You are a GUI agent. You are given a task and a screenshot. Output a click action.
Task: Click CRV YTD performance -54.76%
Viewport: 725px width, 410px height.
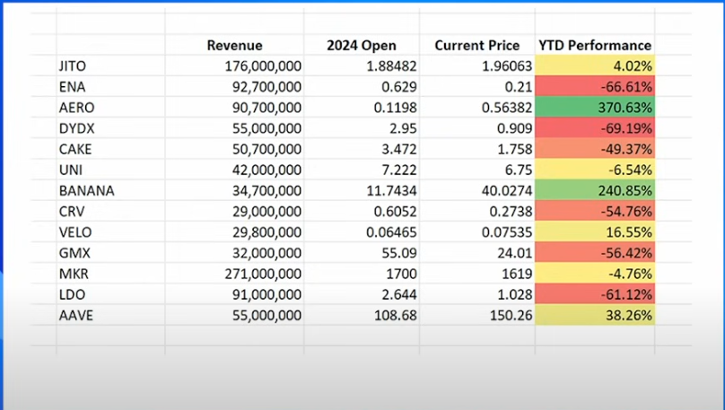point(595,212)
